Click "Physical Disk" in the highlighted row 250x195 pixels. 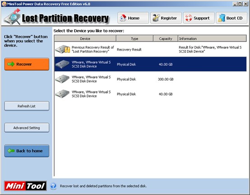126,65
